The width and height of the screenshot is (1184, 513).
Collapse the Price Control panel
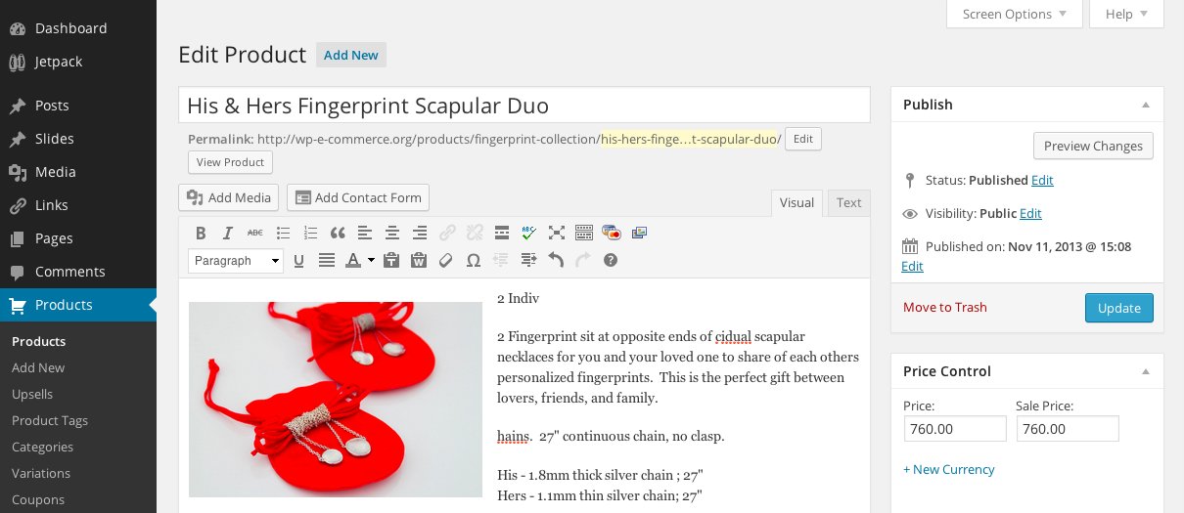click(x=1145, y=371)
